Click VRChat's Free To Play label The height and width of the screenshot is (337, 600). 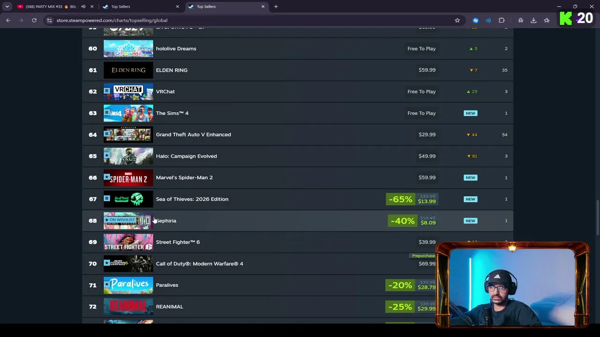coord(421,92)
